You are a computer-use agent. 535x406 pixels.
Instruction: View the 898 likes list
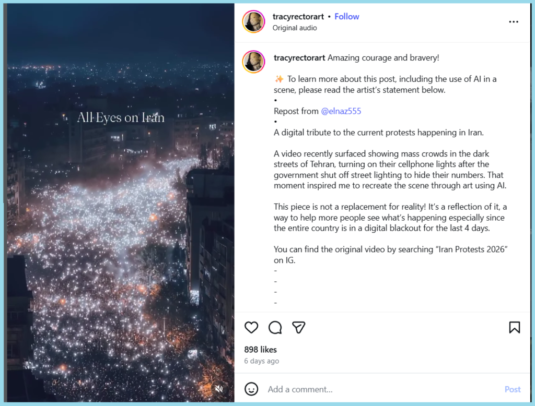260,350
